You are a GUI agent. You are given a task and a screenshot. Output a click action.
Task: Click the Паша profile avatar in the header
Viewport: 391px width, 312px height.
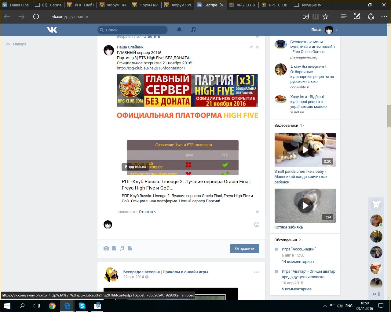329,30
